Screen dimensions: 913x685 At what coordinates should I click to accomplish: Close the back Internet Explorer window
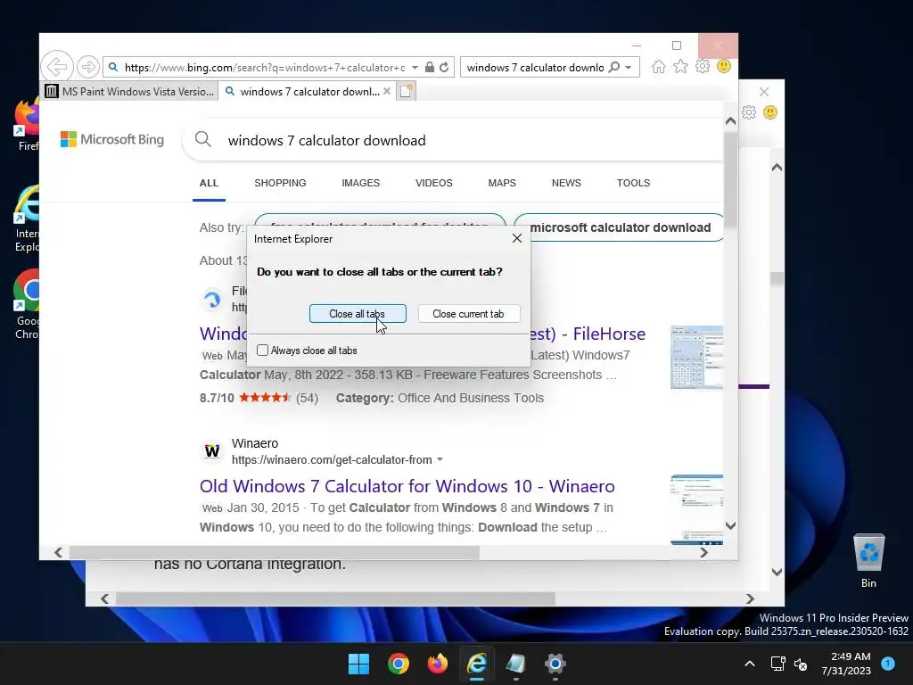click(x=764, y=92)
